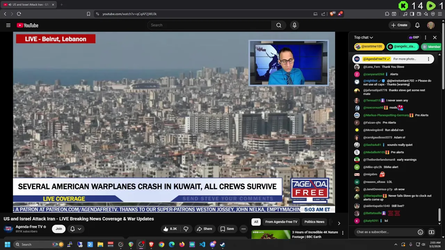Open Brave Shields lion icon
Image resolution: width=445 pixels, height=250 pixels.
coord(332,14)
